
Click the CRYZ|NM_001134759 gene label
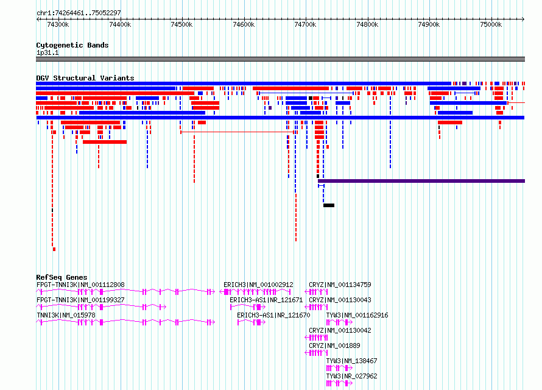click(340, 285)
